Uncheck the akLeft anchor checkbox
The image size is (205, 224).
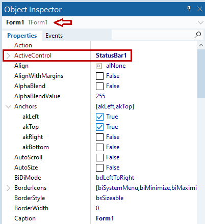click(99, 117)
